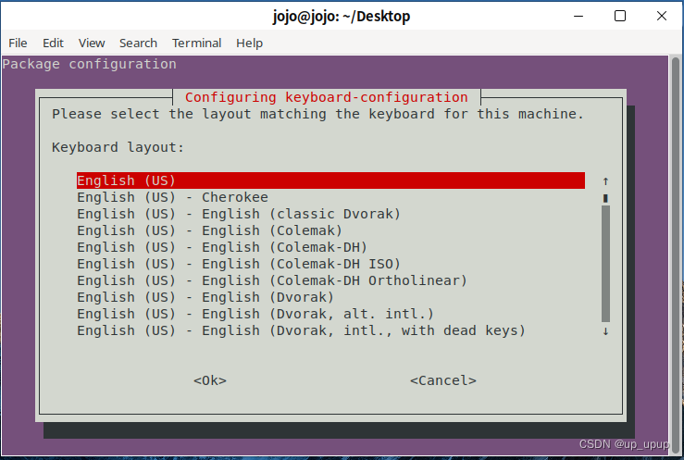Click the jojo@jojo: ~/Desktop title bar
The width and height of the screenshot is (684, 460).
[342, 16]
